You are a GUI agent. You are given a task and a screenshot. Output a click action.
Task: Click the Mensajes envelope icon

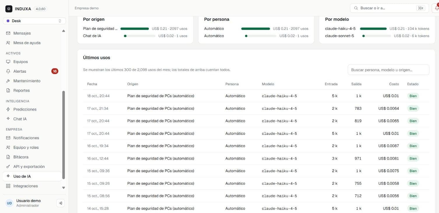pos(8,33)
